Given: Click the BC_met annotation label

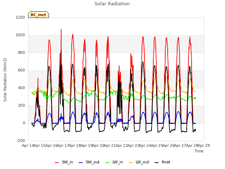Looking at the screenshot, I should (38, 15).
